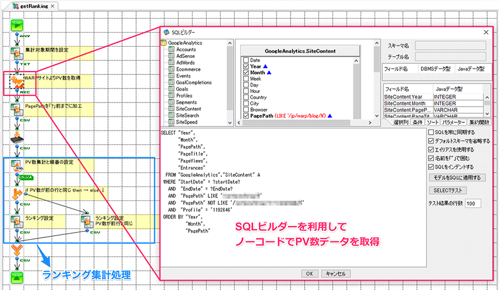Select the SiteContent table icon in tree
Screen dimensions: 499x290
pos(171,108)
